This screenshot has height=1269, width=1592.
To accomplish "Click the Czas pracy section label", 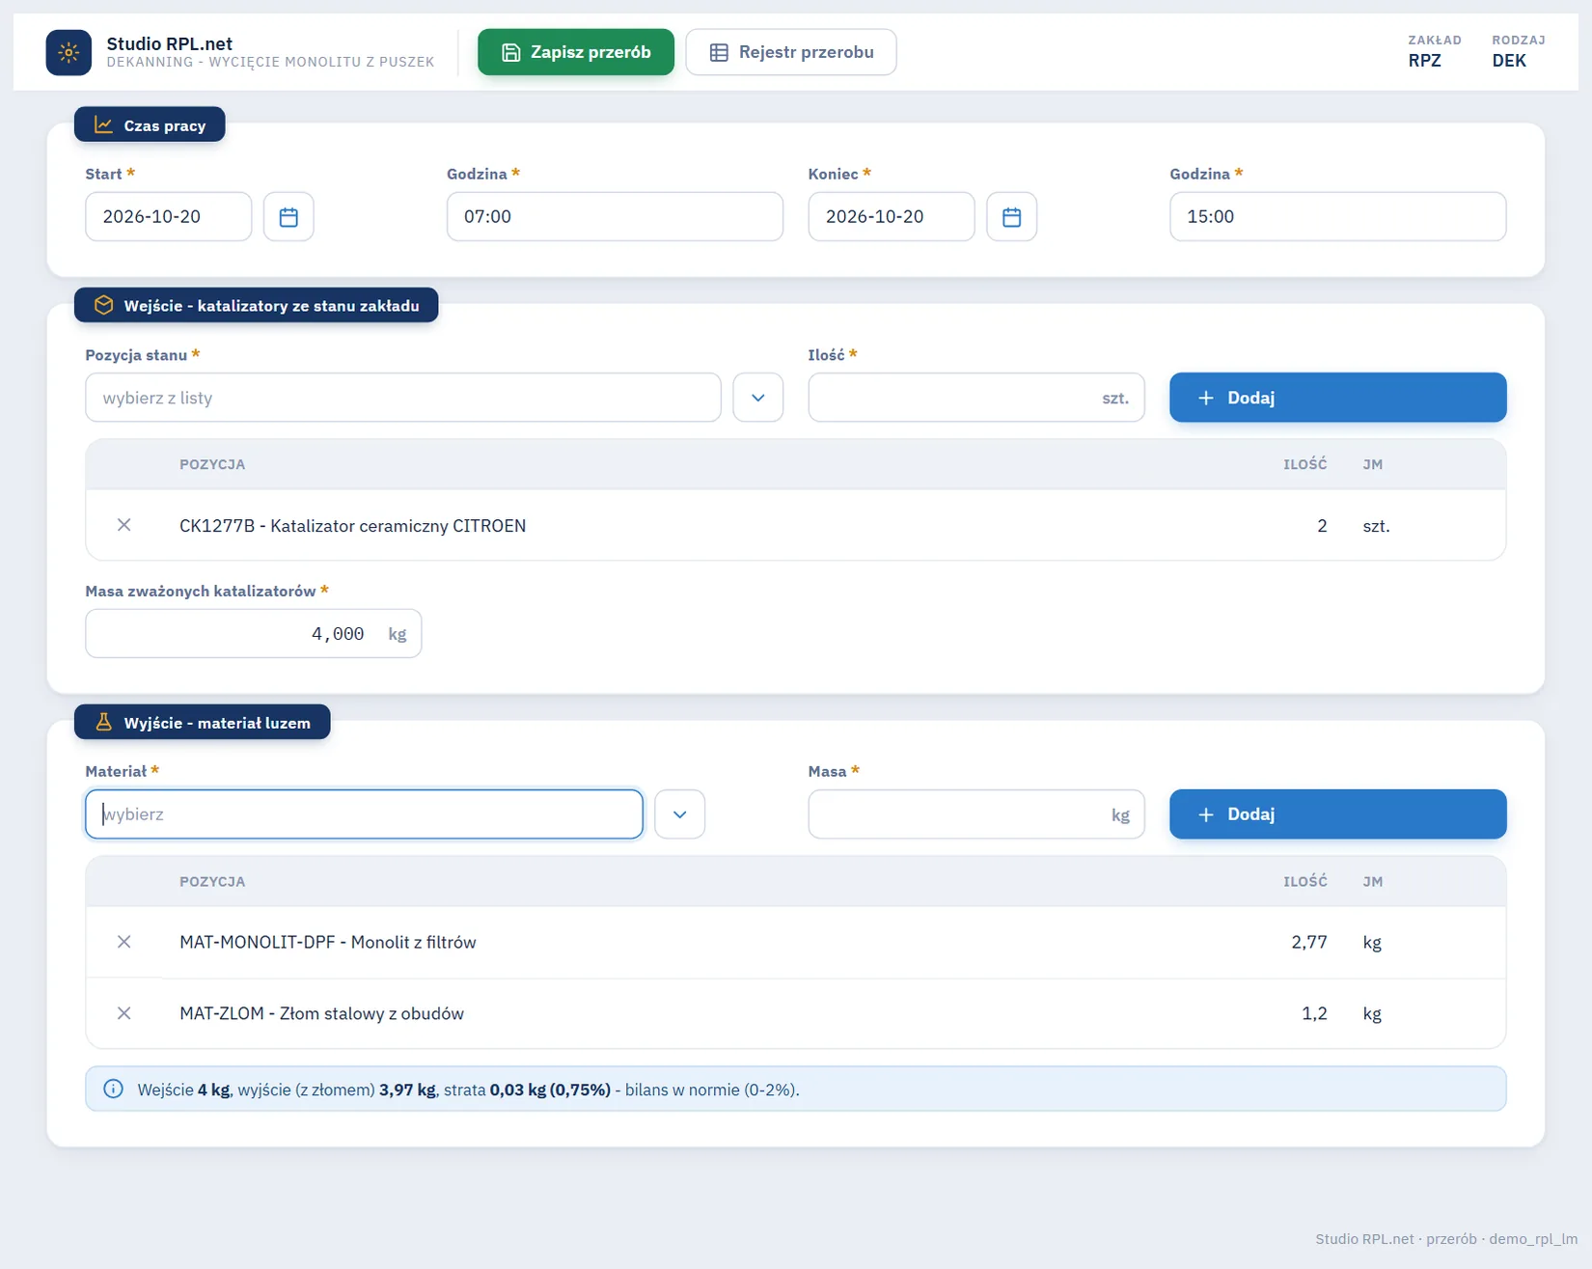I will click(150, 124).
